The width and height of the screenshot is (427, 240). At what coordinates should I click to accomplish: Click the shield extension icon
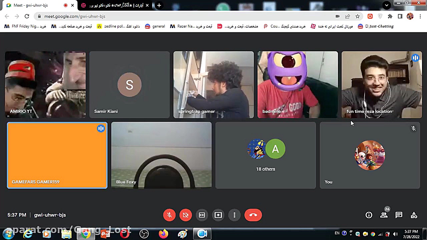coord(380,16)
